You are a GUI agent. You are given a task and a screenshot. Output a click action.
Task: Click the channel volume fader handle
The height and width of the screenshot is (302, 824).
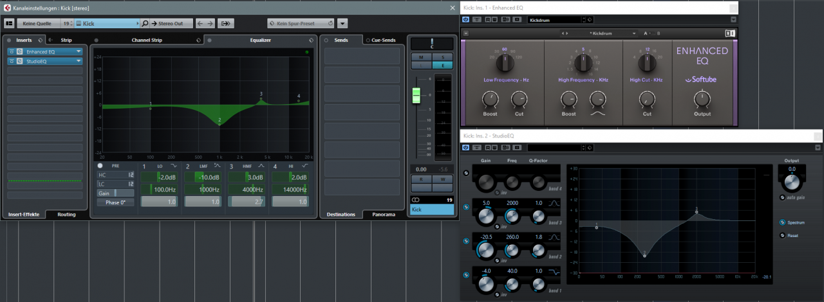click(416, 95)
